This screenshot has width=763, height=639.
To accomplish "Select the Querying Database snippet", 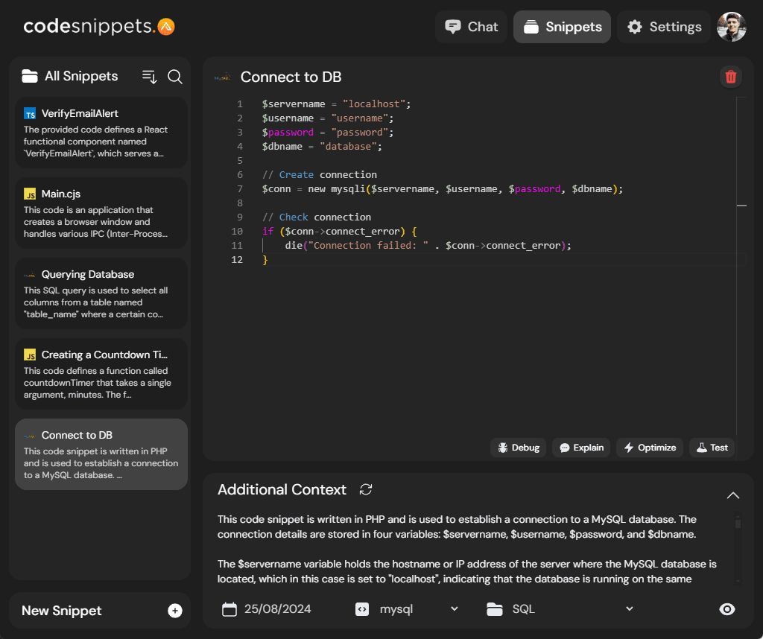I will [x=101, y=293].
